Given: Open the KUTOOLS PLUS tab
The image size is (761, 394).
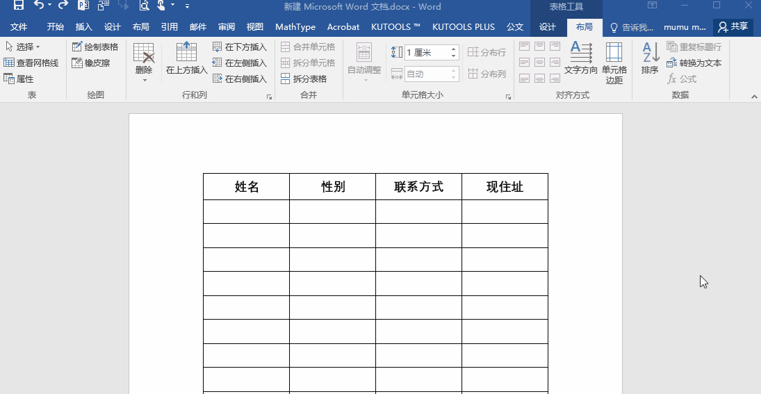Looking at the screenshot, I should pyautogui.click(x=464, y=26).
